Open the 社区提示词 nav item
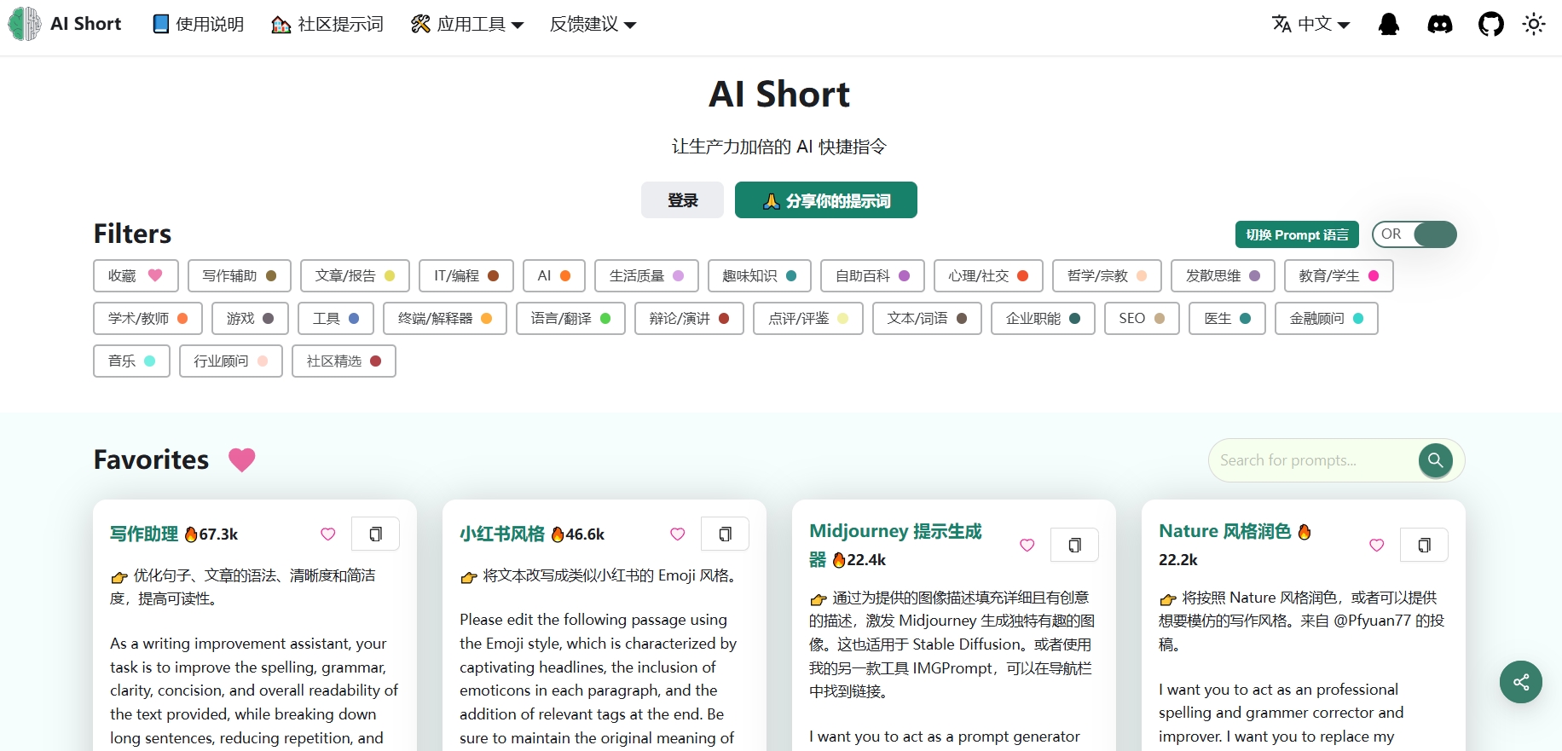Viewport: 1562px width, 751px height. 327,24
